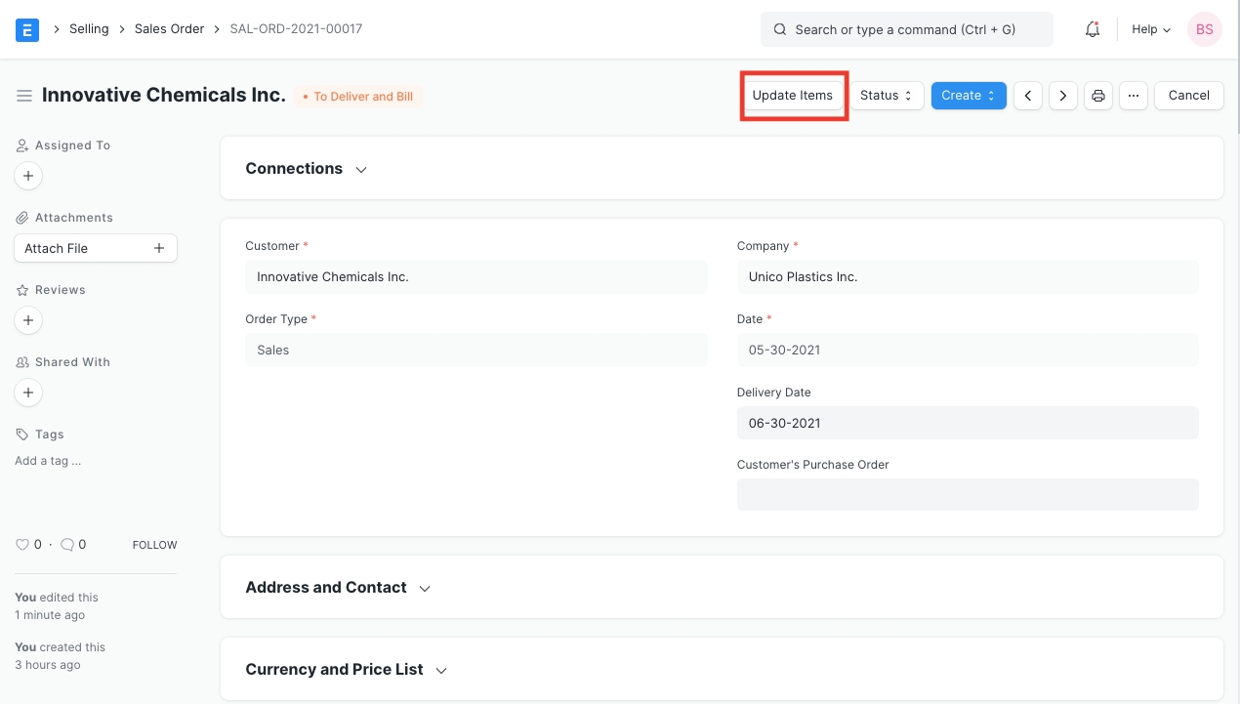1240x704 pixels.
Task: Click FOLLOW to follow this document
Action: tap(154, 545)
